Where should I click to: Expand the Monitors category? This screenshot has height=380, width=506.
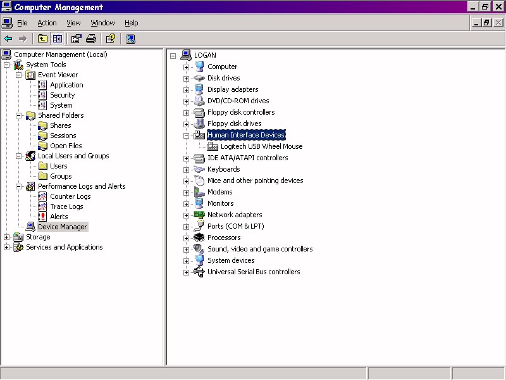[x=186, y=204]
